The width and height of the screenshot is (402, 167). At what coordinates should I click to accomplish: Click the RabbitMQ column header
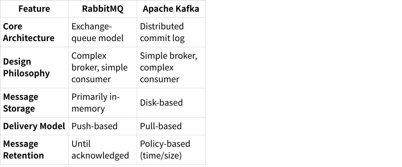(x=103, y=9)
